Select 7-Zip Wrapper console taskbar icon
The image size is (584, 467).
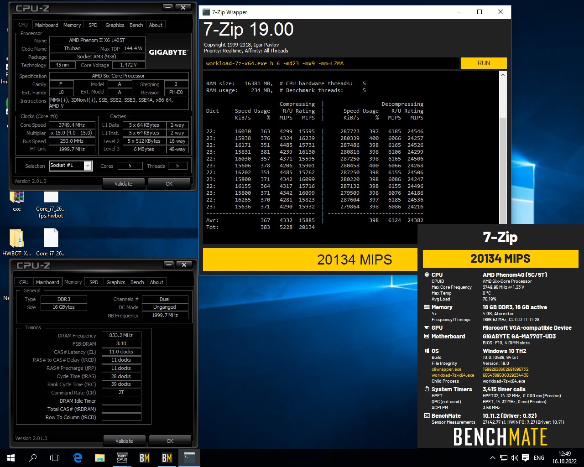[x=189, y=458]
